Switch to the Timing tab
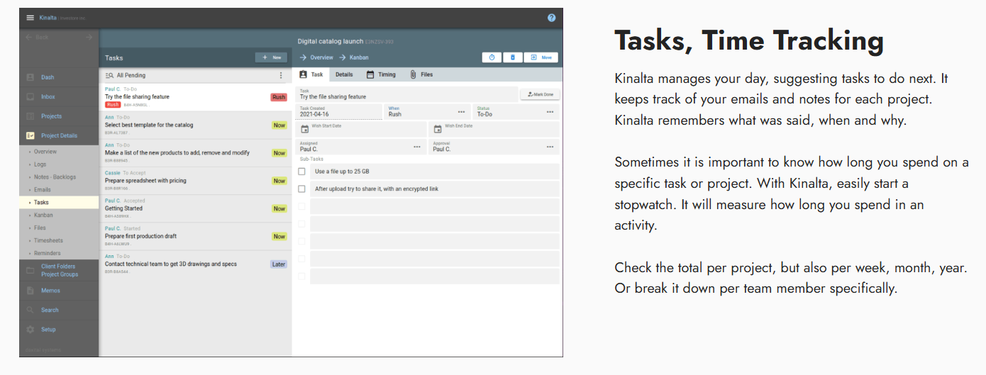Screen dimensions: 986x375 [x=381, y=74]
